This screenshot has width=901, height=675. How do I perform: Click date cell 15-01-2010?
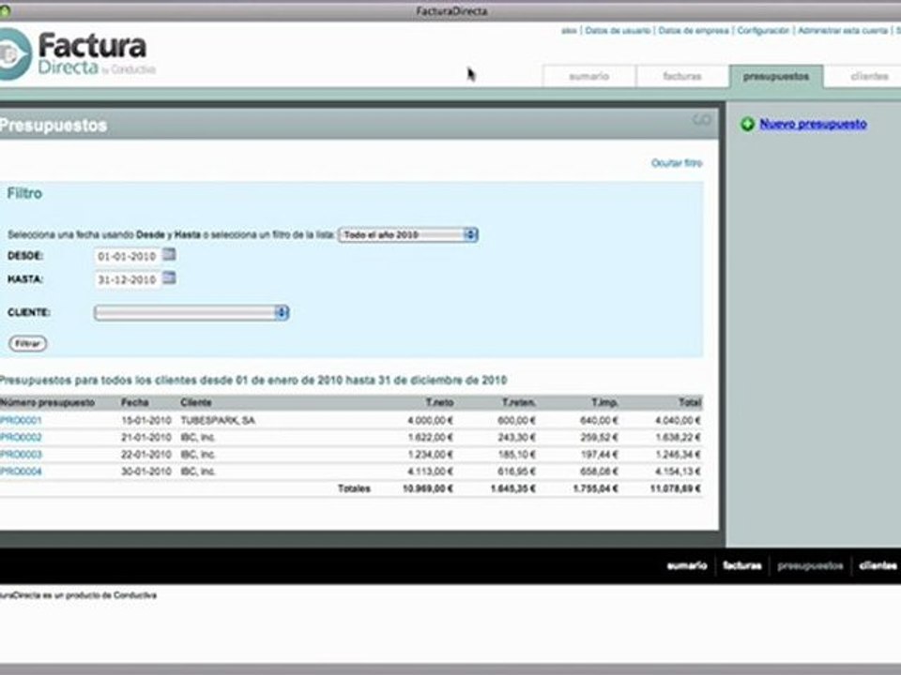(146, 421)
